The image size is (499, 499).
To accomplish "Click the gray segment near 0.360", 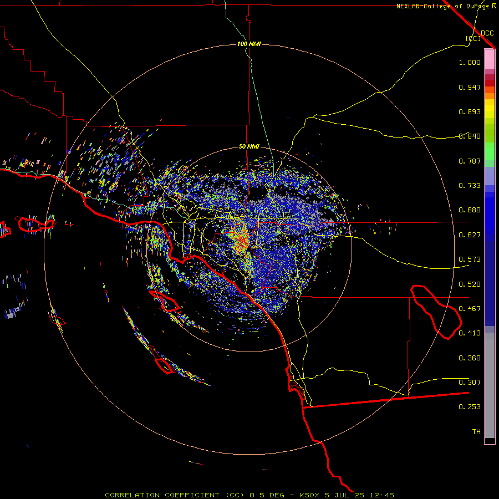I will [x=490, y=385].
